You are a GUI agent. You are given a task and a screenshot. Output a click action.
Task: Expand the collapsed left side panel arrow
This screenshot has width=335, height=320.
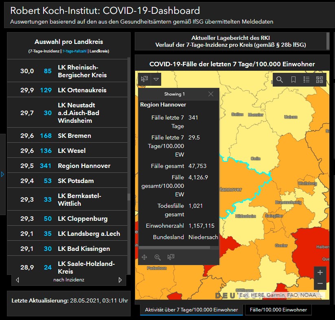2,174
